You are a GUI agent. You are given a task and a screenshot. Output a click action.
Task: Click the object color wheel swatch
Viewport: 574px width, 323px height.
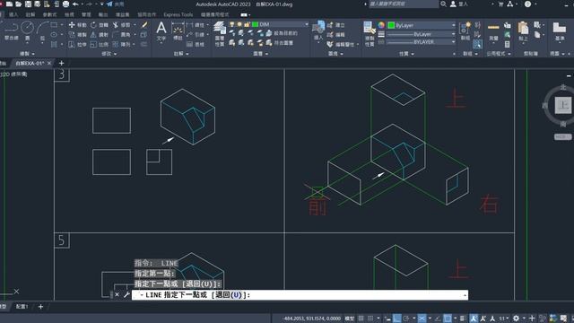381,25
